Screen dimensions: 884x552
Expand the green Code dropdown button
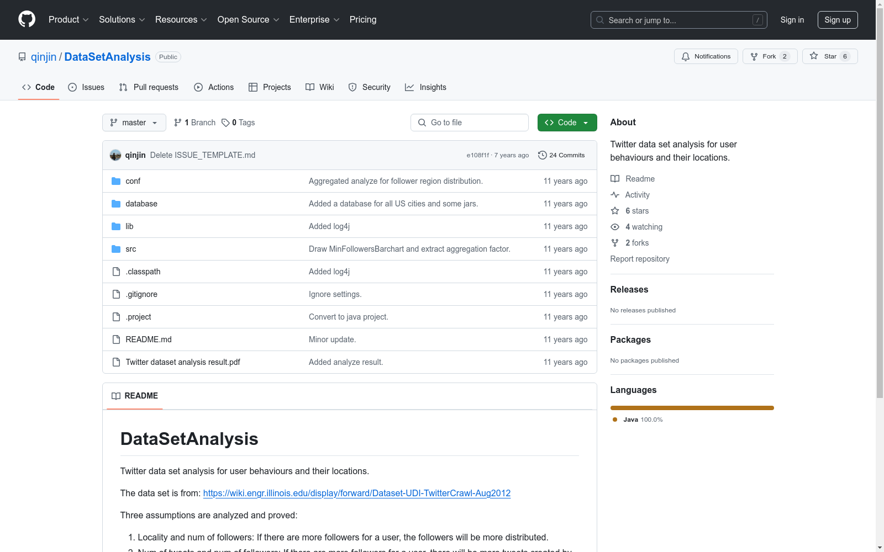click(x=567, y=123)
